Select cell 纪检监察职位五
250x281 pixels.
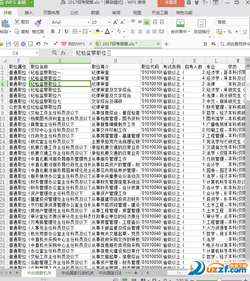tap(60, 90)
